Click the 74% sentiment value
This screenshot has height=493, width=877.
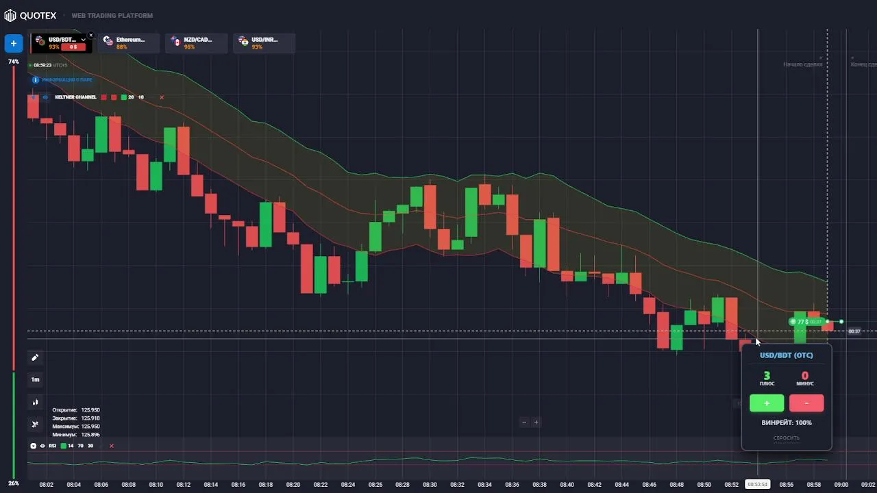14,62
